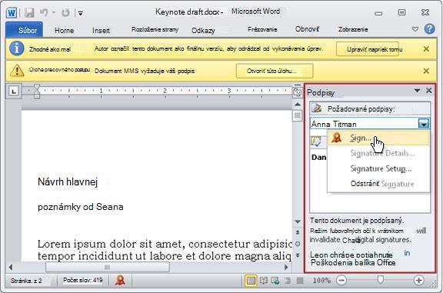443x293 pixels.
Task: Open the Anna Titman signature dropdown arrow
Action: [424, 124]
